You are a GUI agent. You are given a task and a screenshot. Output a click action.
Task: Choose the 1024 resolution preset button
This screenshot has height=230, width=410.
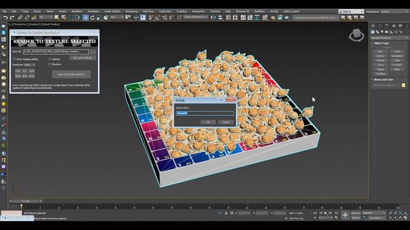coord(31,71)
